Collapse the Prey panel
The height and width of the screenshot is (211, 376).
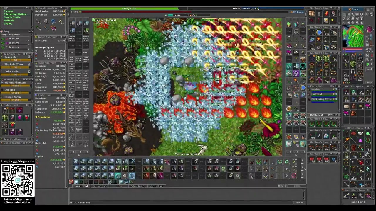[x=30, y=31]
